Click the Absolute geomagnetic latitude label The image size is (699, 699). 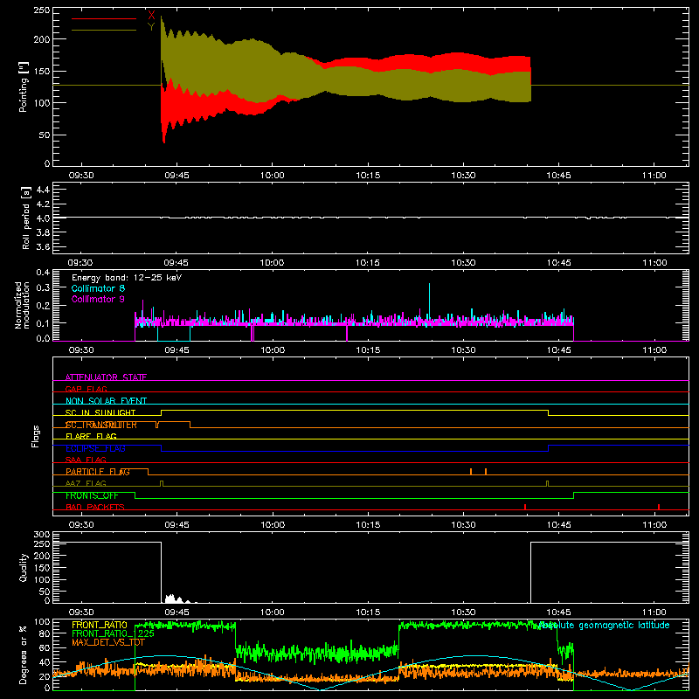pos(605,626)
